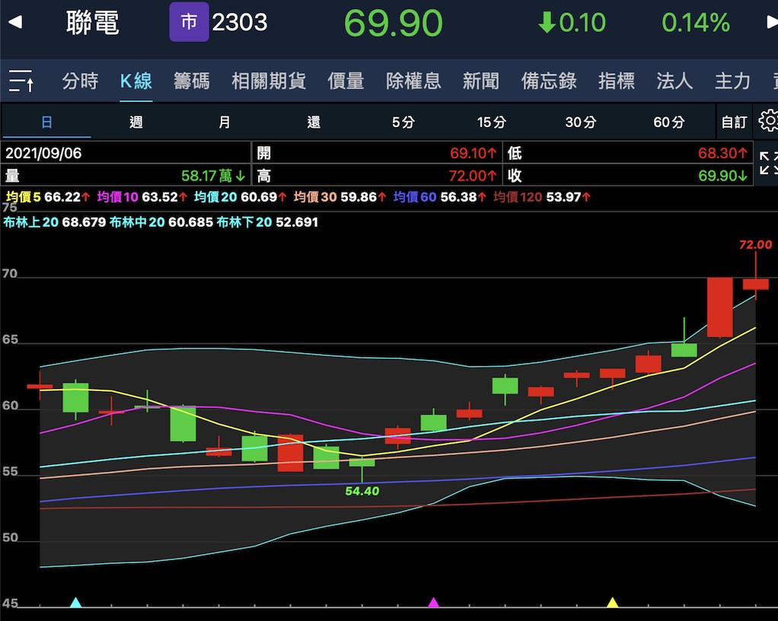The image size is (778, 621).
Task: Expand chart to fullscreen icon
Action: click(x=767, y=163)
